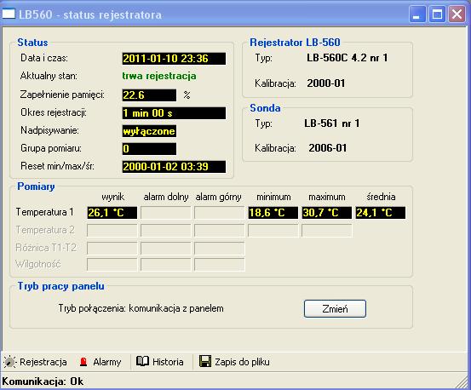
Task: Click the 'Okres rejestracji:' label
Action: 54,112
